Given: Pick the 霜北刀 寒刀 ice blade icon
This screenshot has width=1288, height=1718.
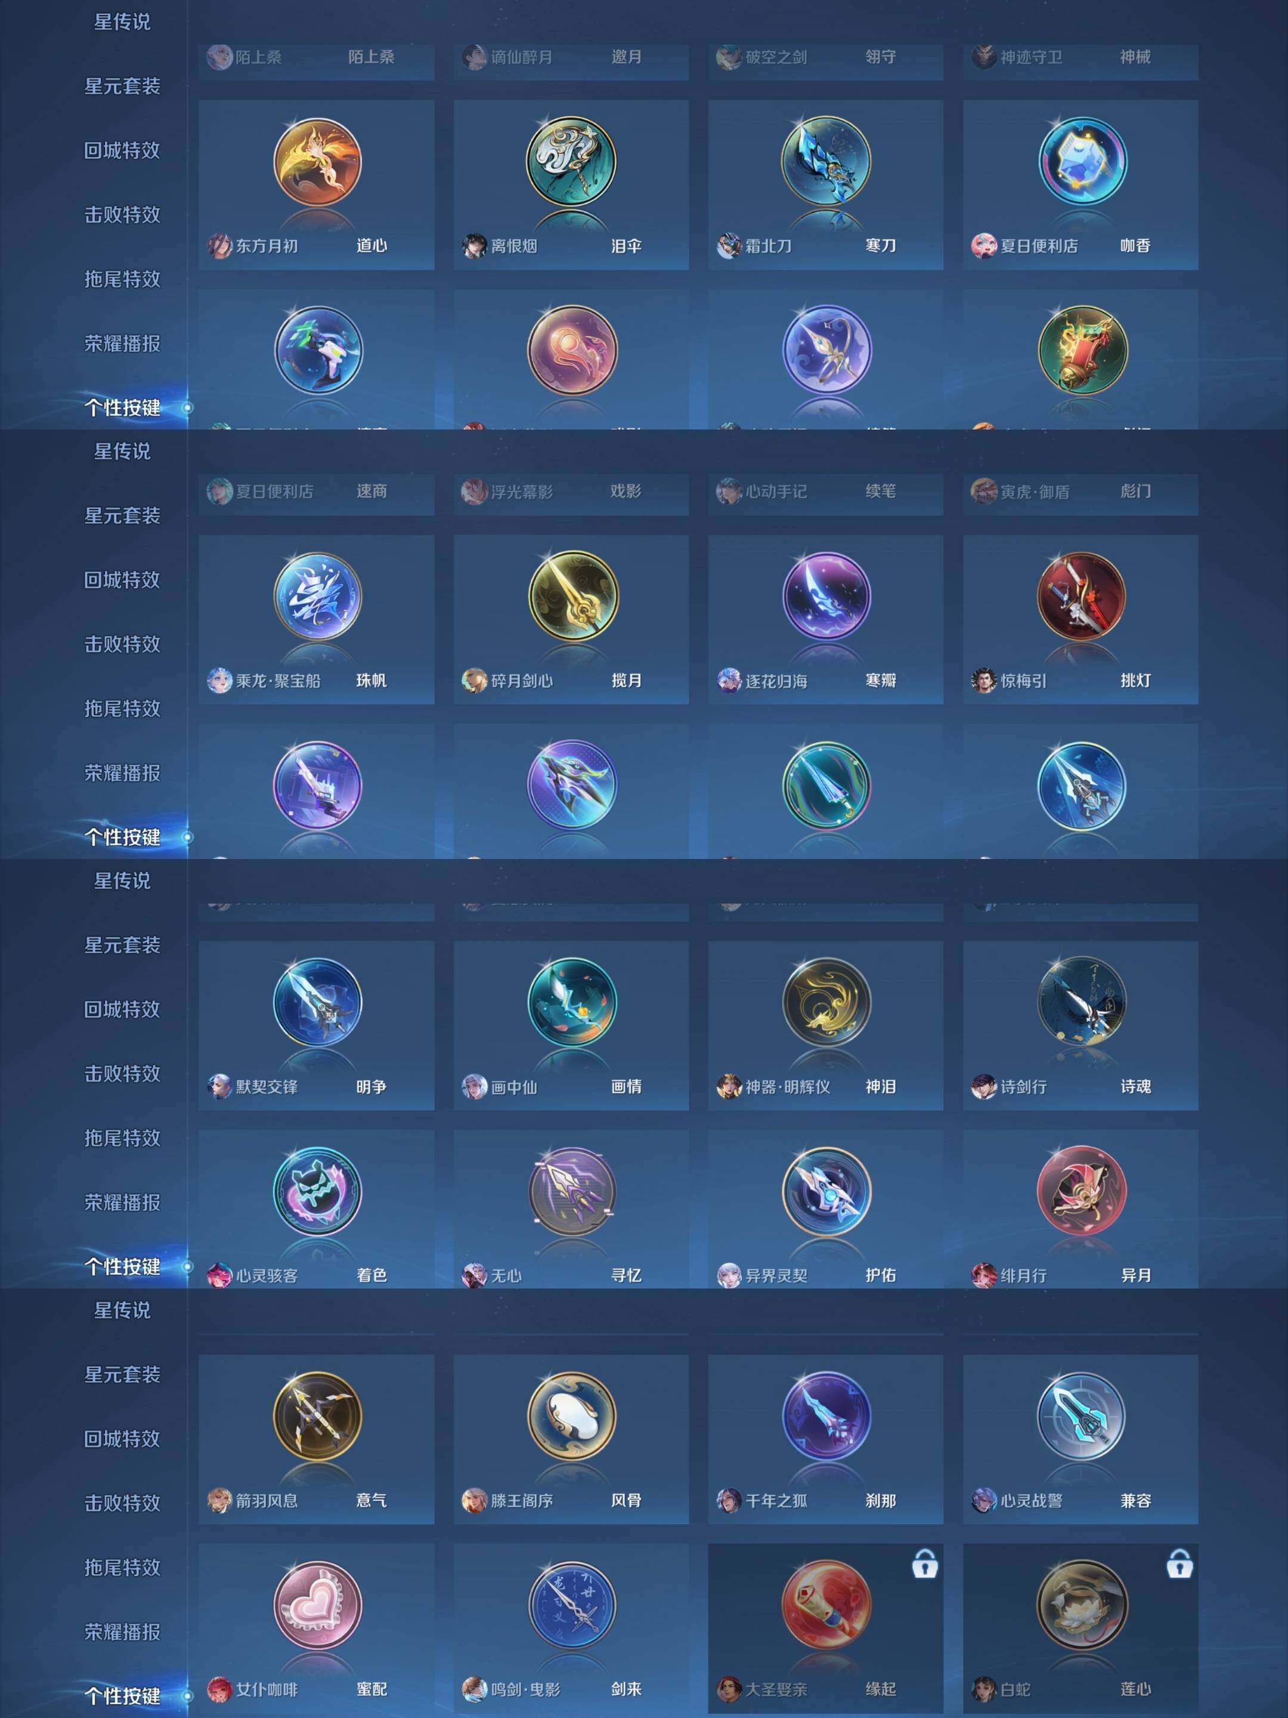Looking at the screenshot, I should [x=825, y=162].
